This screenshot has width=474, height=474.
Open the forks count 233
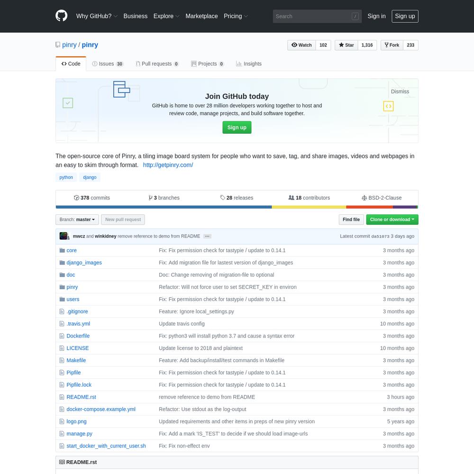click(x=410, y=45)
